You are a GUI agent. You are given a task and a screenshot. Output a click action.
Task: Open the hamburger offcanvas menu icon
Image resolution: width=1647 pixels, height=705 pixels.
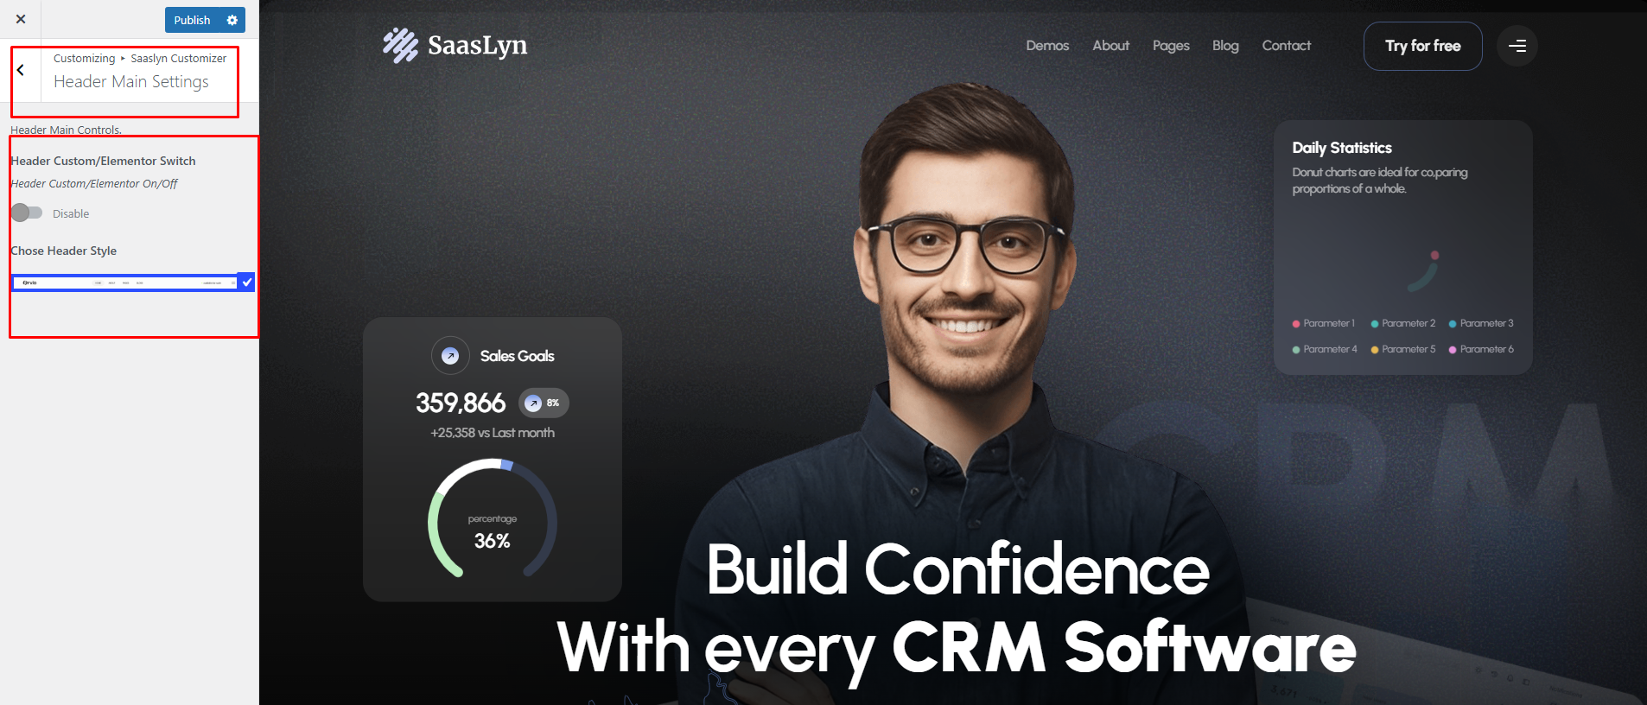click(x=1517, y=46)
